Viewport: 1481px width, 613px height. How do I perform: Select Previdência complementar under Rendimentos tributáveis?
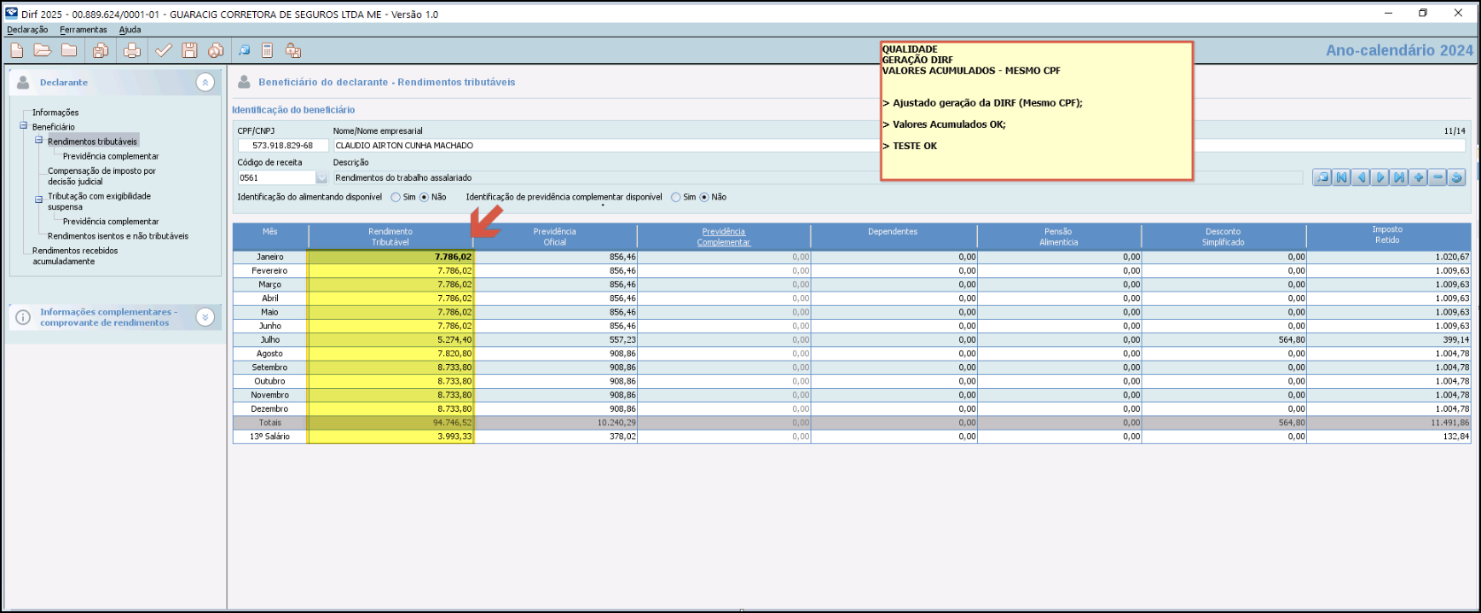click(111, 156)
